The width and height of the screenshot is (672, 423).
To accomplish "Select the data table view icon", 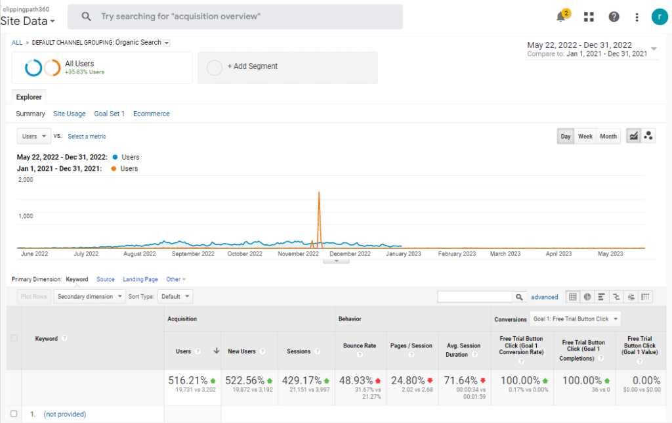I will tap(573, 297).
